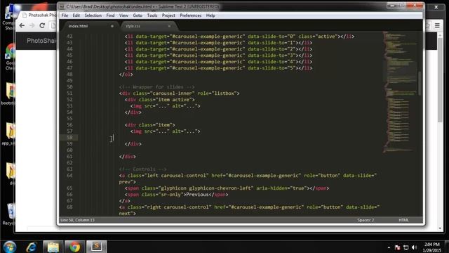This screenshot has width=449, height=253.
Task: Click the Spaces: 2 indentation setting
Action: pyautogui.click(x=366, y=220)
